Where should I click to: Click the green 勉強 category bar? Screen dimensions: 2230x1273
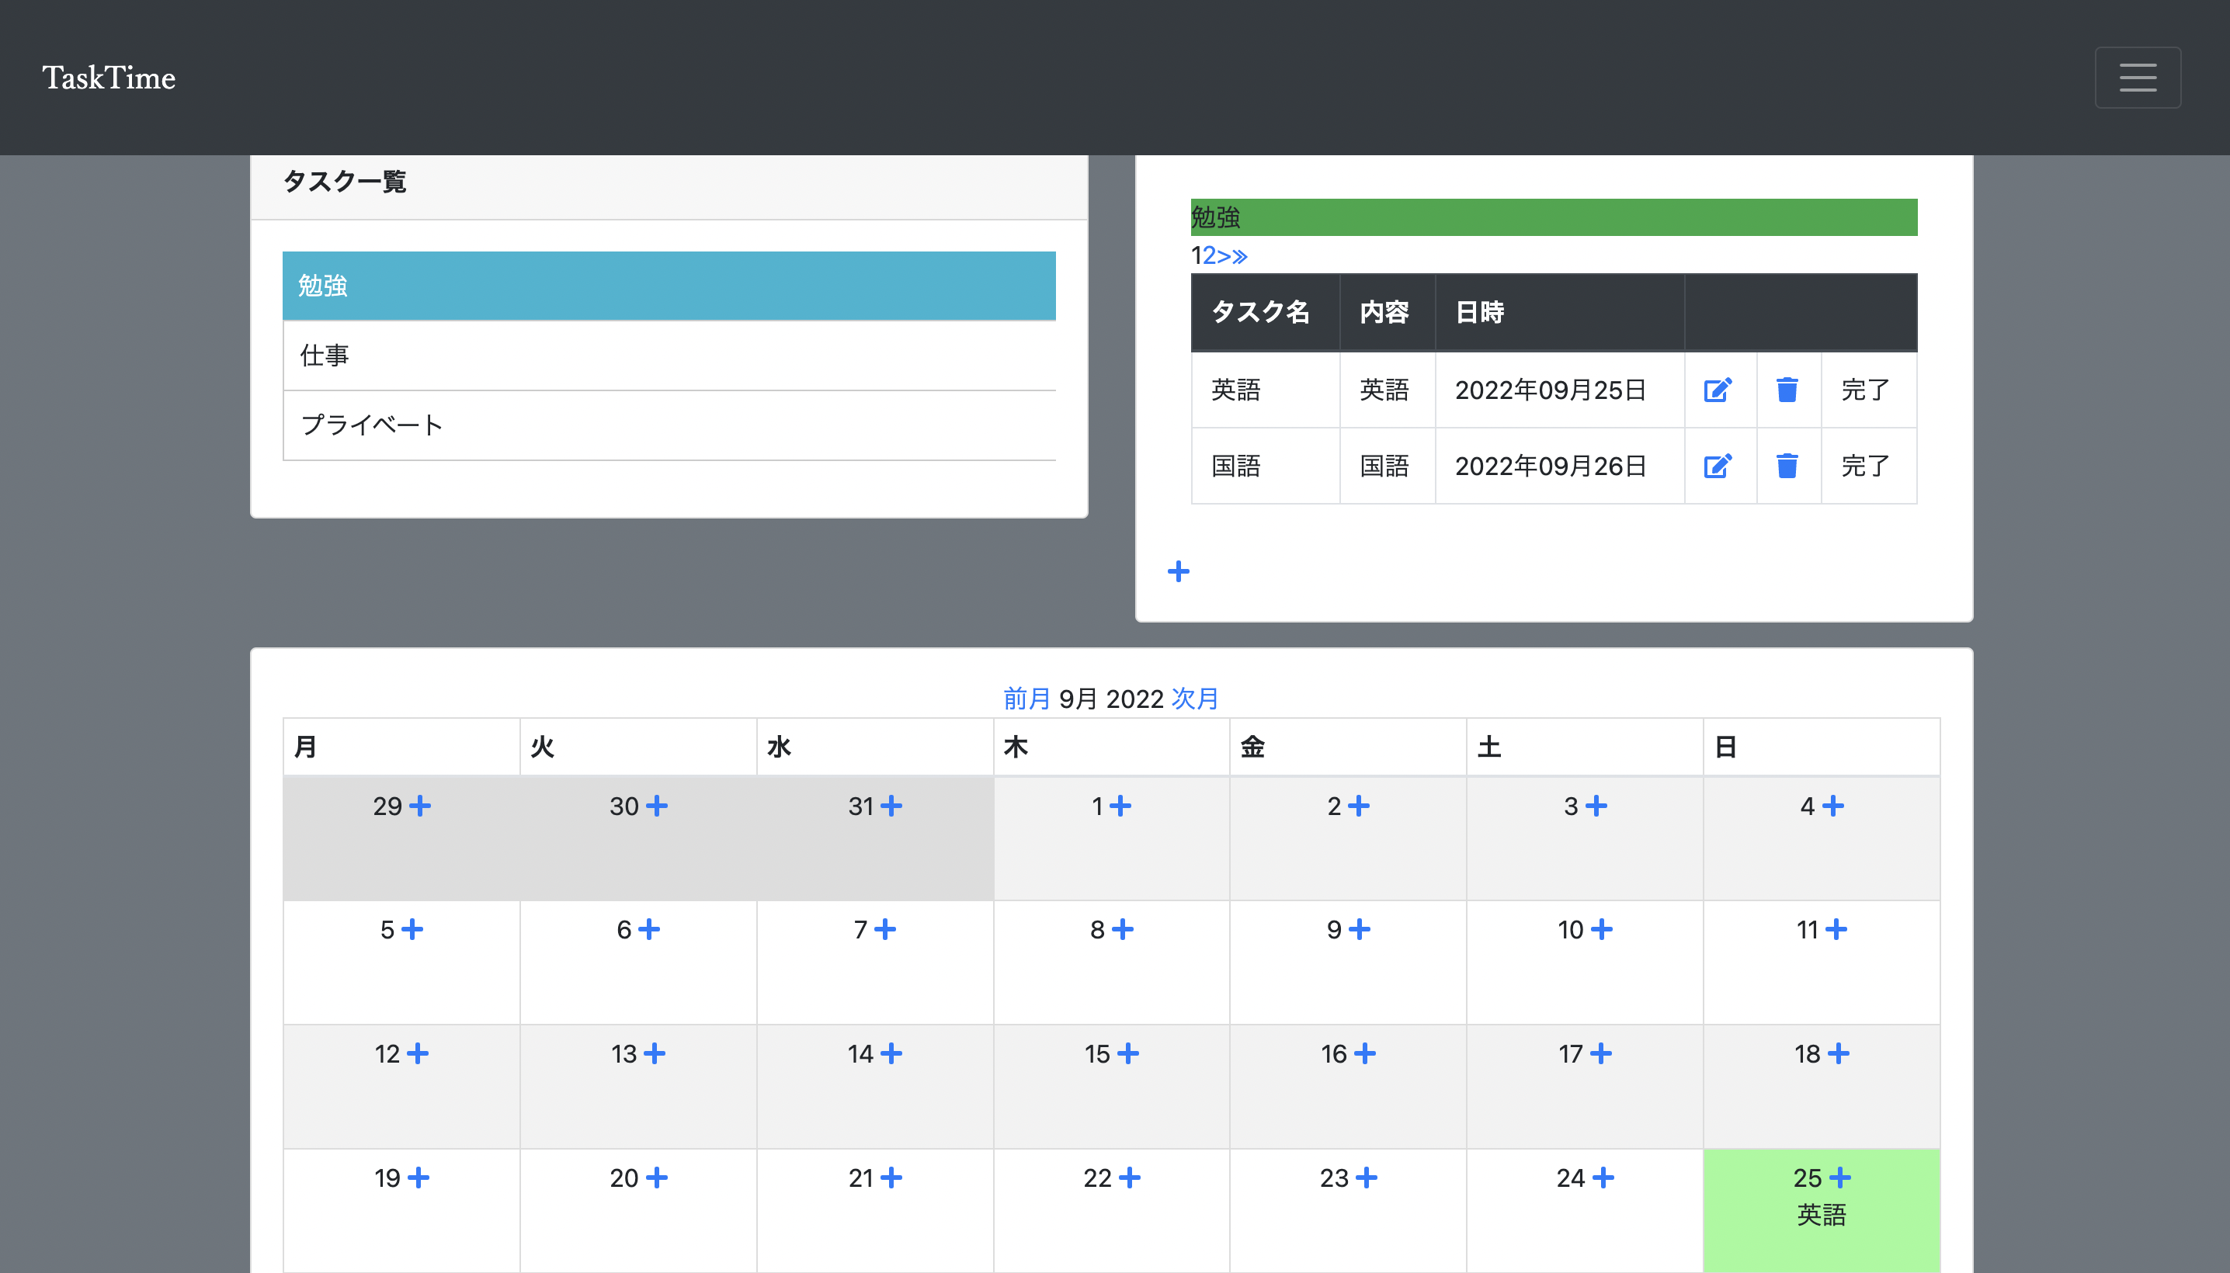(x=1554, y=217)
